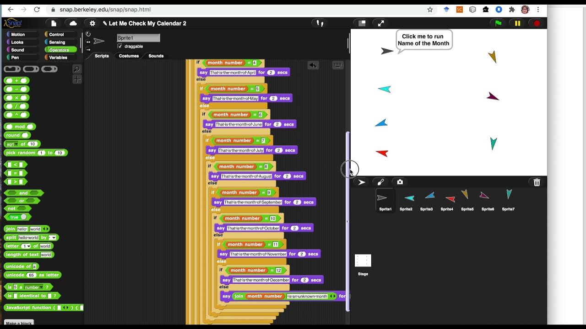Pause all scripts with yellow pause button
This screenshot has height=329, width=586.
point(517,23)
